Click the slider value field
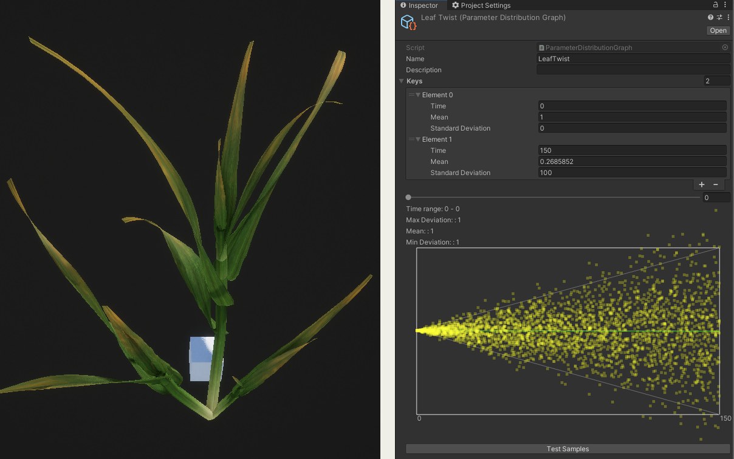This screenshot has height=459, width=734. [x=716, y=198]
